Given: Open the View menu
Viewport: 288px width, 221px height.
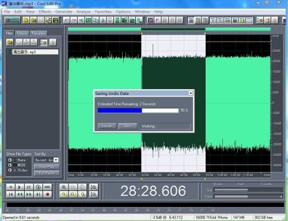Looking at the screenshot, I should (30, 12).
